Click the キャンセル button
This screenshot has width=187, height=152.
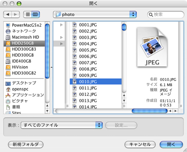point(140,145)
